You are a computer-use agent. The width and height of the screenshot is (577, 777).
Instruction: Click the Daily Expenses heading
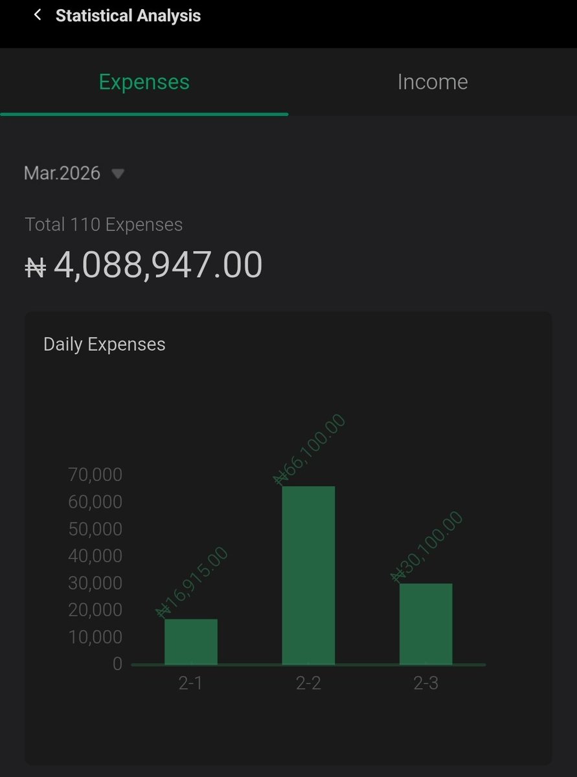coord(104,344)
